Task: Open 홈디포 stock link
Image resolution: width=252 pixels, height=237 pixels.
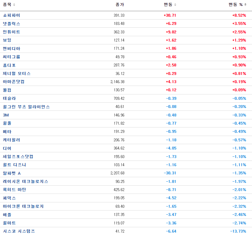Action: 9,65
